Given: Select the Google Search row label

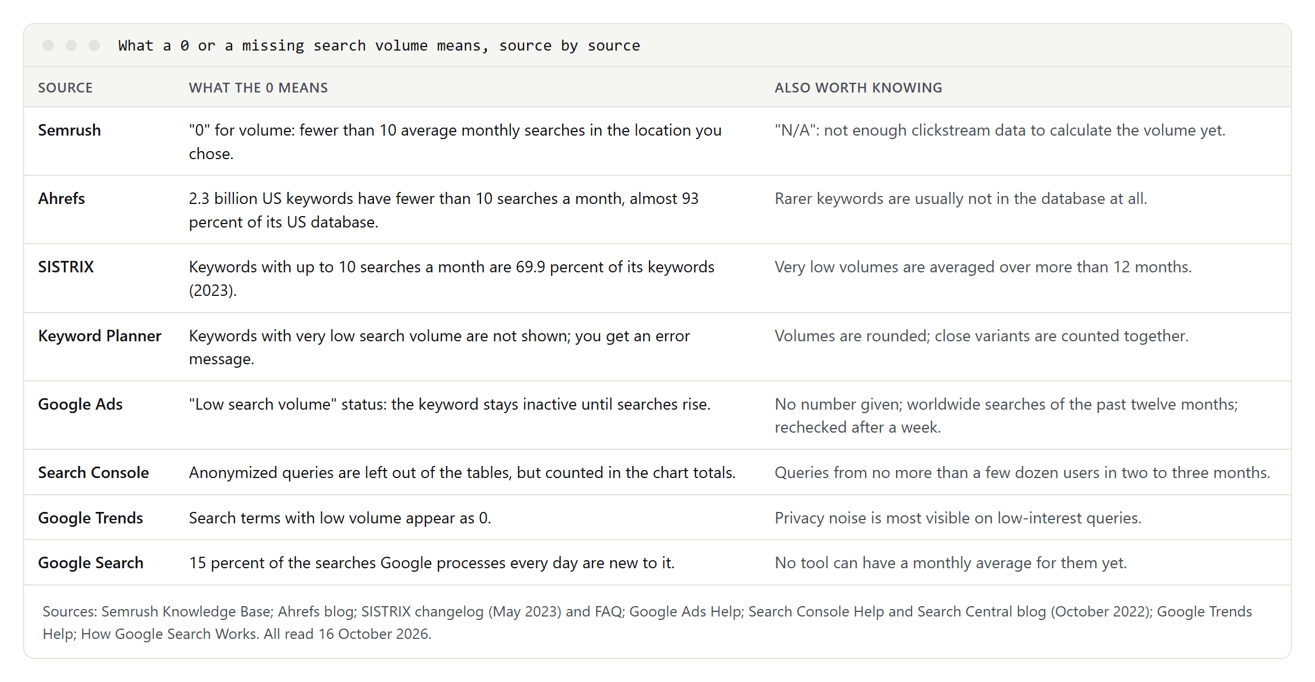Looking at the screenshot, I should tap(91, 563).
